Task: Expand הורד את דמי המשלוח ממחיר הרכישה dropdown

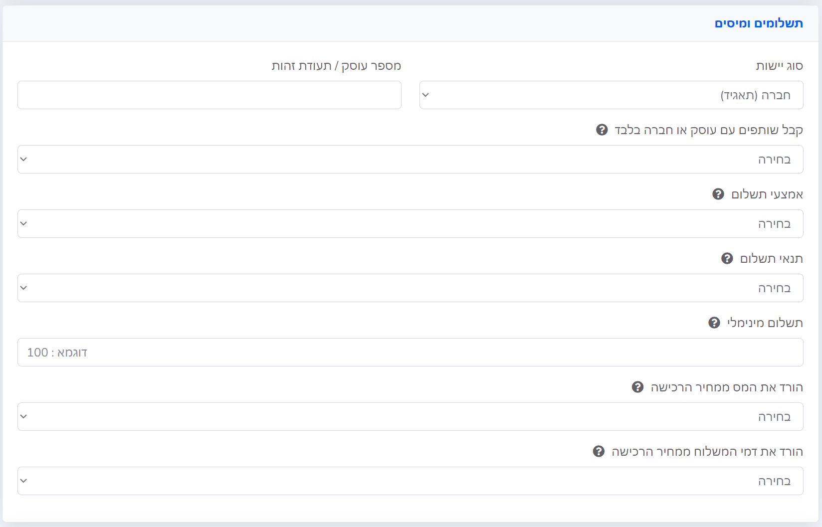Action: click(x=410, y=481)
